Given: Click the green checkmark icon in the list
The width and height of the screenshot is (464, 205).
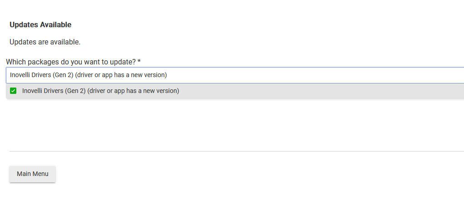Looking at the screenshot, I should (x=13, y=91).
